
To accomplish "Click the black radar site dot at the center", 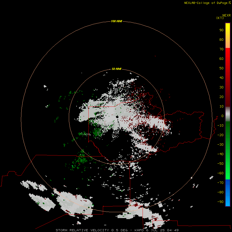I will pyautogui.click(x=117, y=117).
